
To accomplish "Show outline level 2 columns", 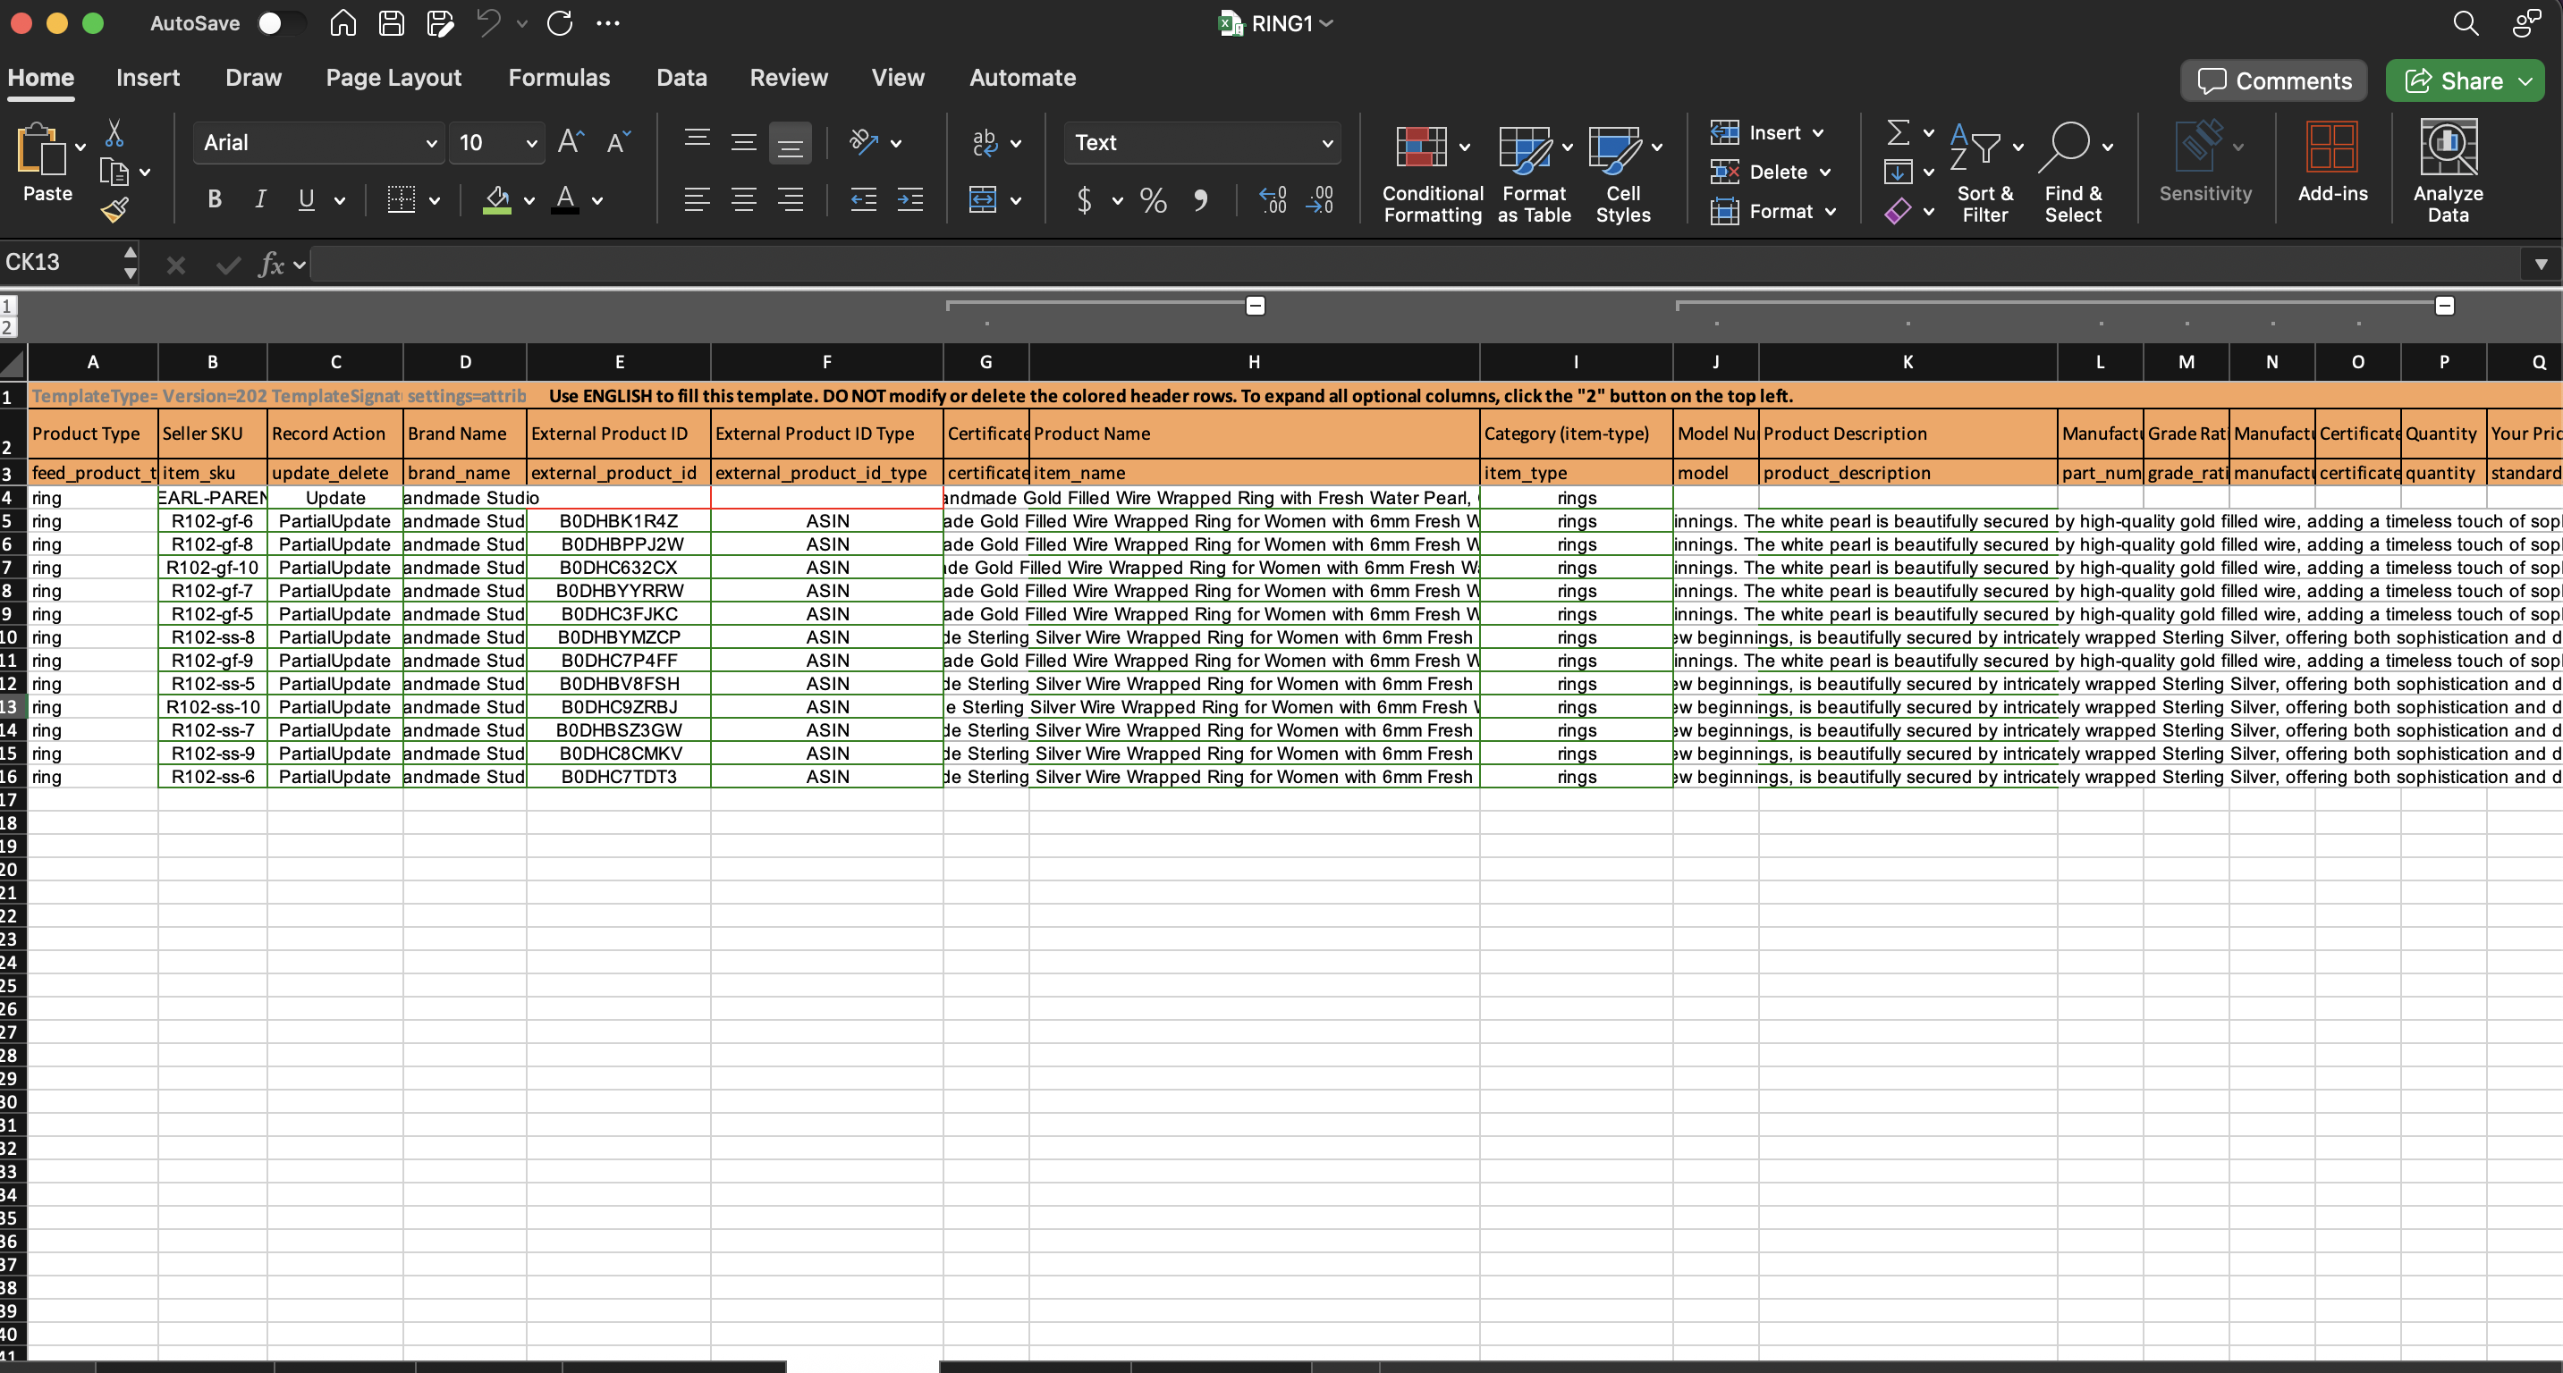I will [8, 327].
